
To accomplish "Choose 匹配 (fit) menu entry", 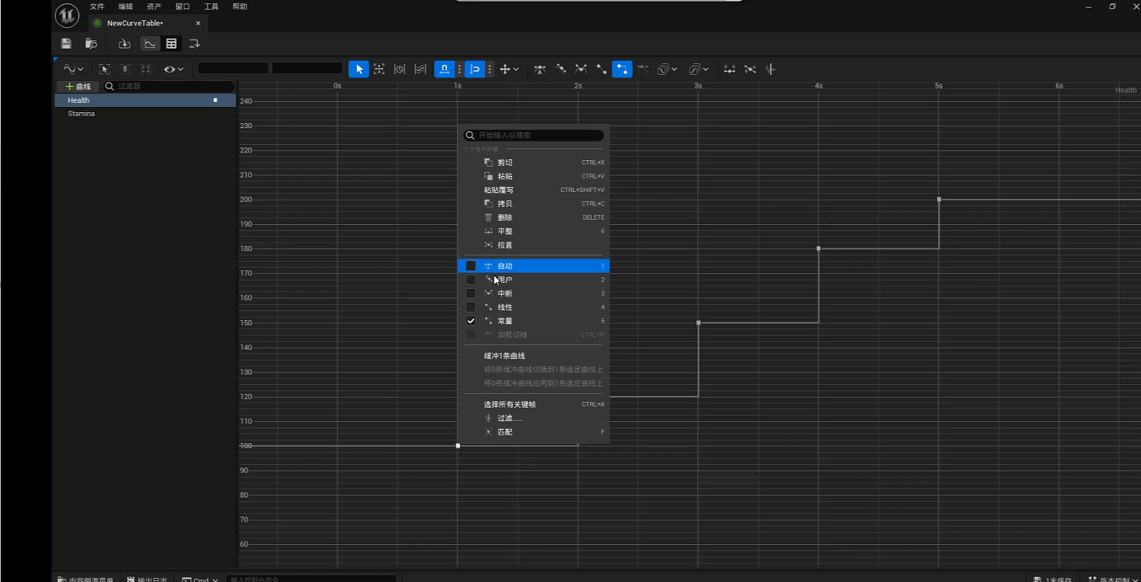I will pyautogui.click(x=534, y=432).
